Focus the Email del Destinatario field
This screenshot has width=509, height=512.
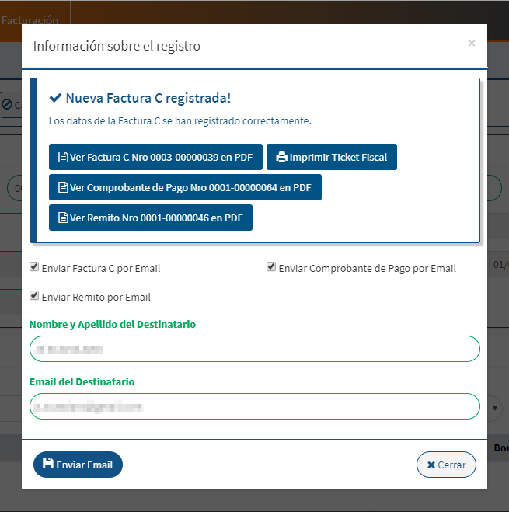255,406
